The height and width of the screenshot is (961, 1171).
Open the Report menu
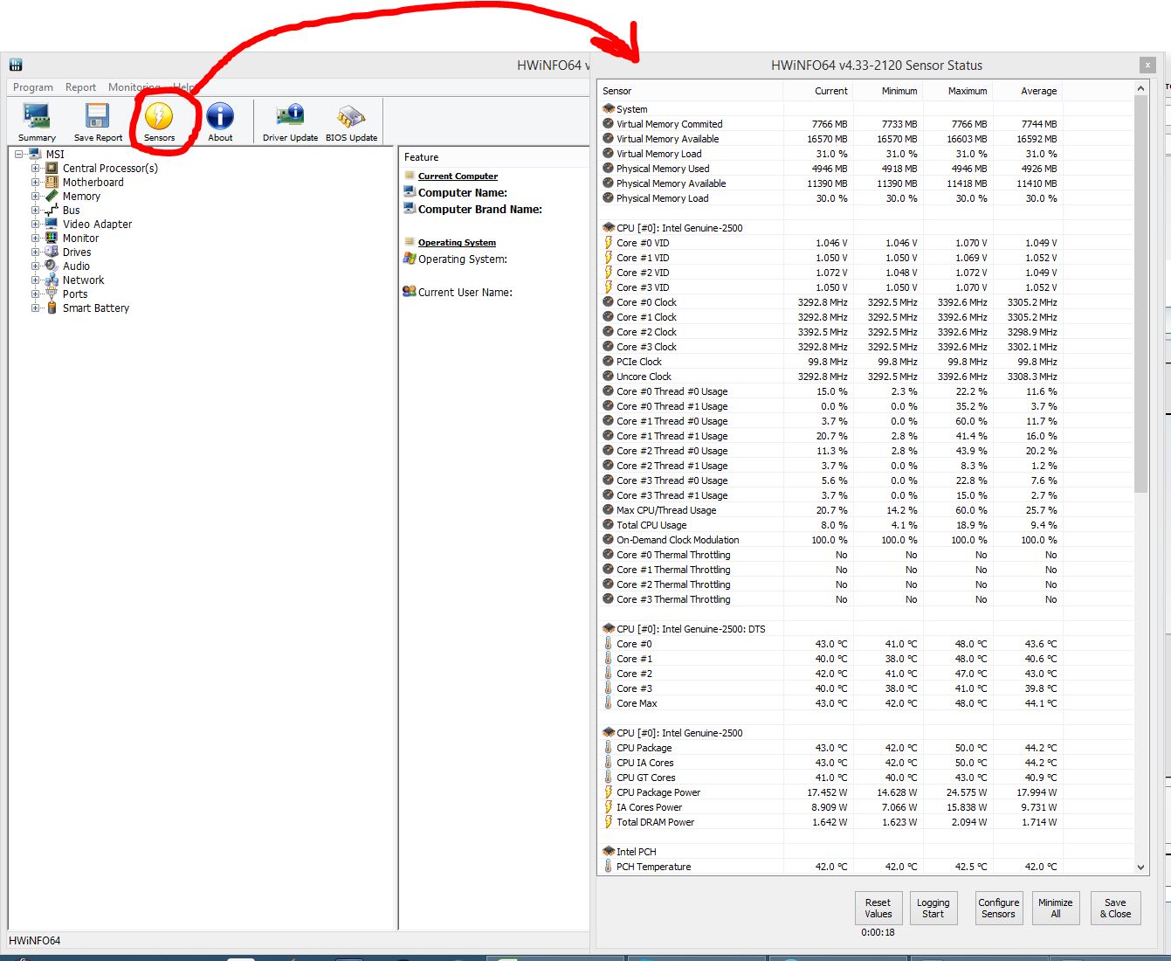(x=80, y=87)
